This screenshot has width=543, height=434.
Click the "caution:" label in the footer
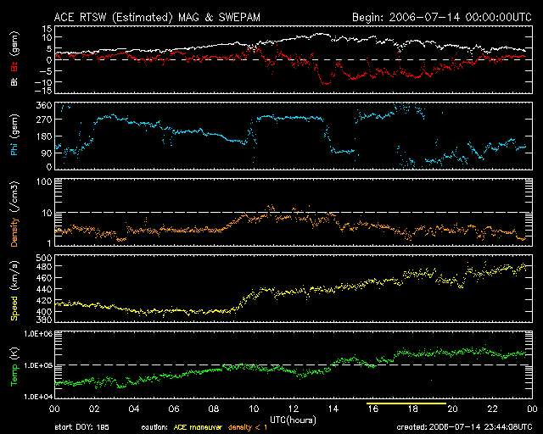[154, 427]
